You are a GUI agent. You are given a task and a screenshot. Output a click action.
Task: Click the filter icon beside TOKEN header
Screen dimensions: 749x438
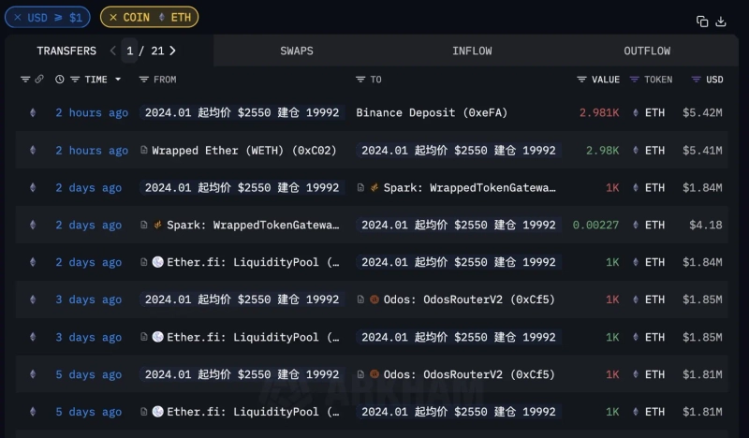[635, 80]
